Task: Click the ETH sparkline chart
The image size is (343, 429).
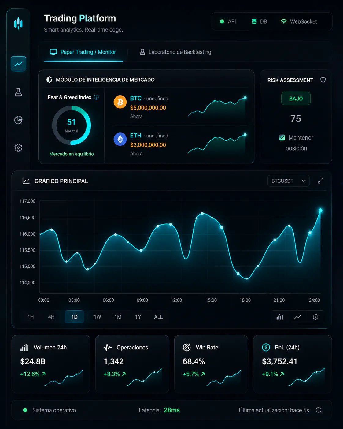Action: [217, 144]
